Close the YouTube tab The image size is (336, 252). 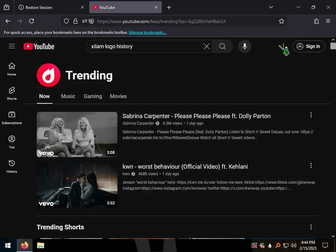pos(156,8)
